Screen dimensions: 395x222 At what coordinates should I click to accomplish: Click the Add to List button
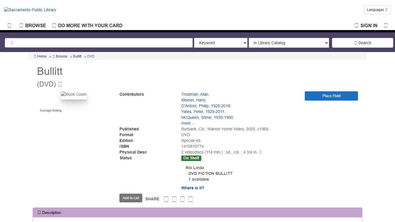coord(131,198)
